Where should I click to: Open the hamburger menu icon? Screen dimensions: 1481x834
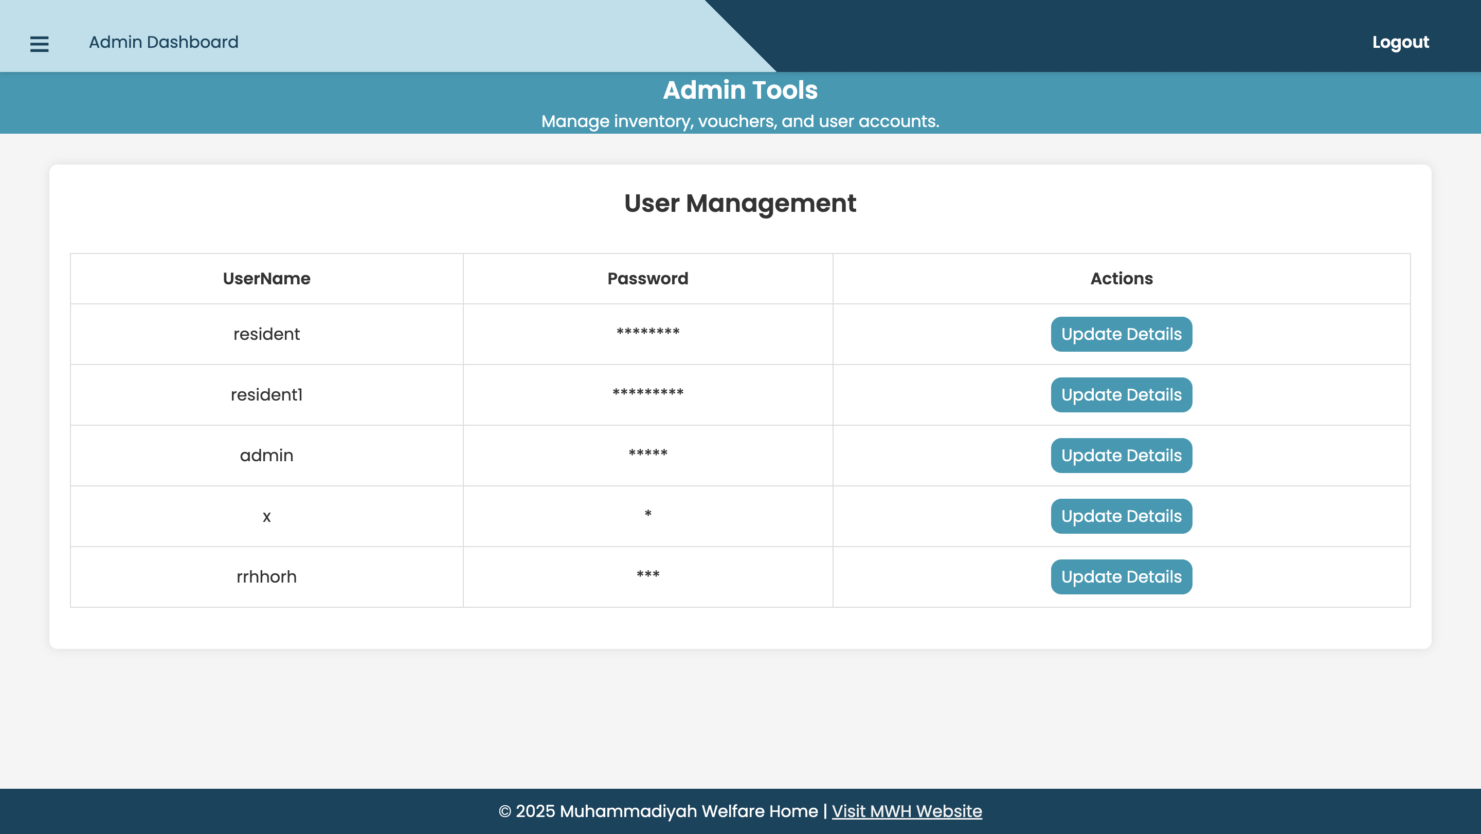39,44
